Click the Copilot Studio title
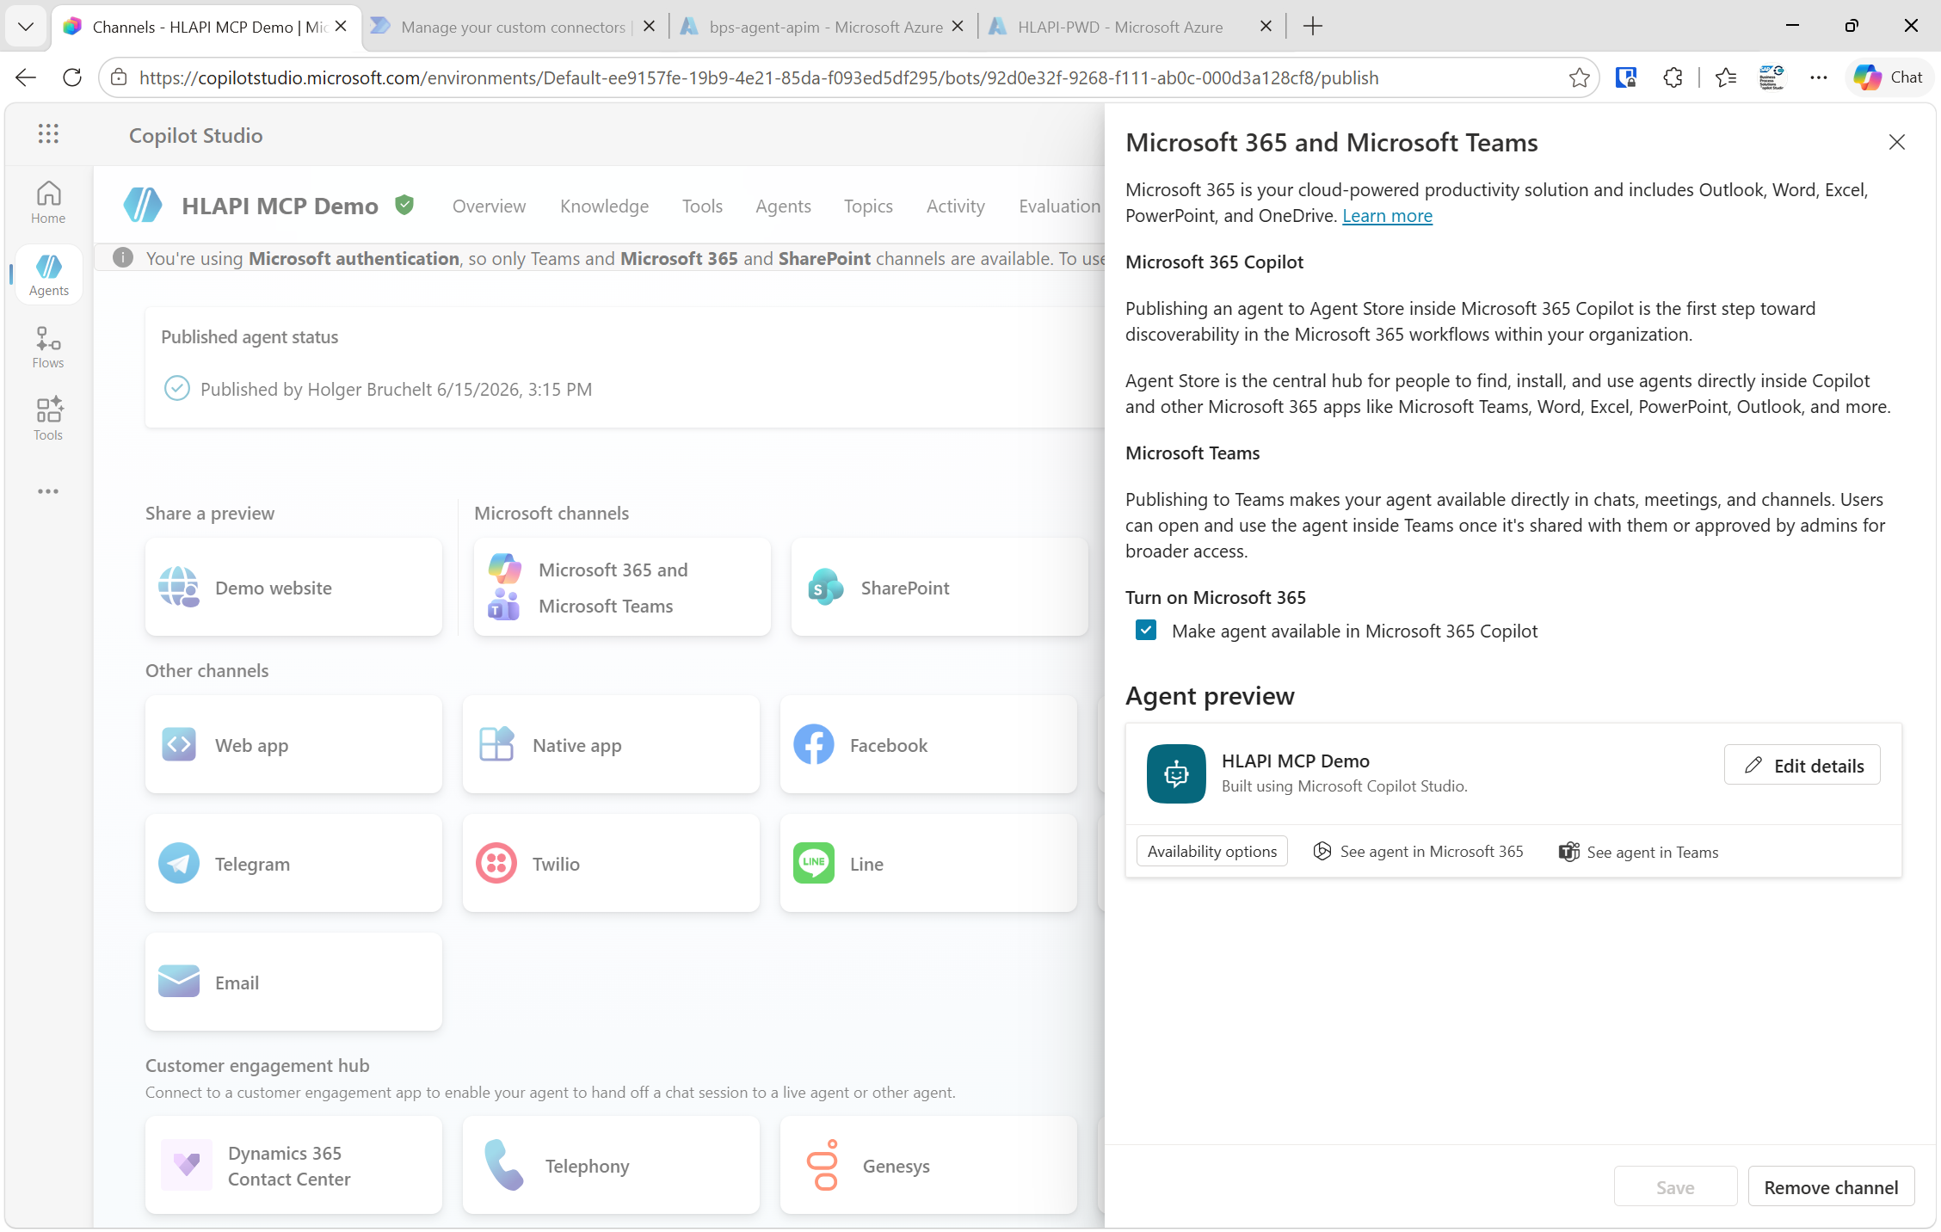Screen dimensions: 1941x1232 [195, 135]
